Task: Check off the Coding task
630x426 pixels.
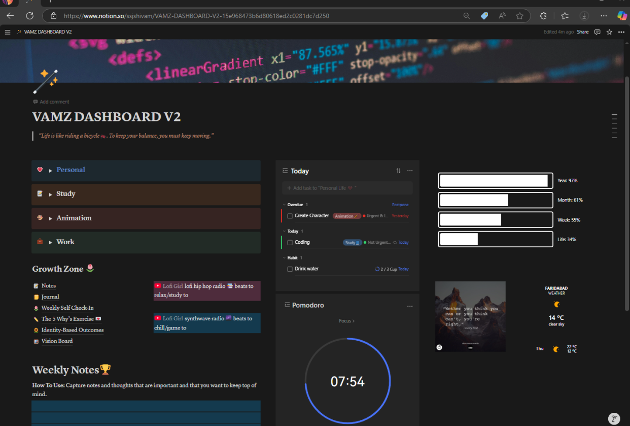Action: point(290,243)
